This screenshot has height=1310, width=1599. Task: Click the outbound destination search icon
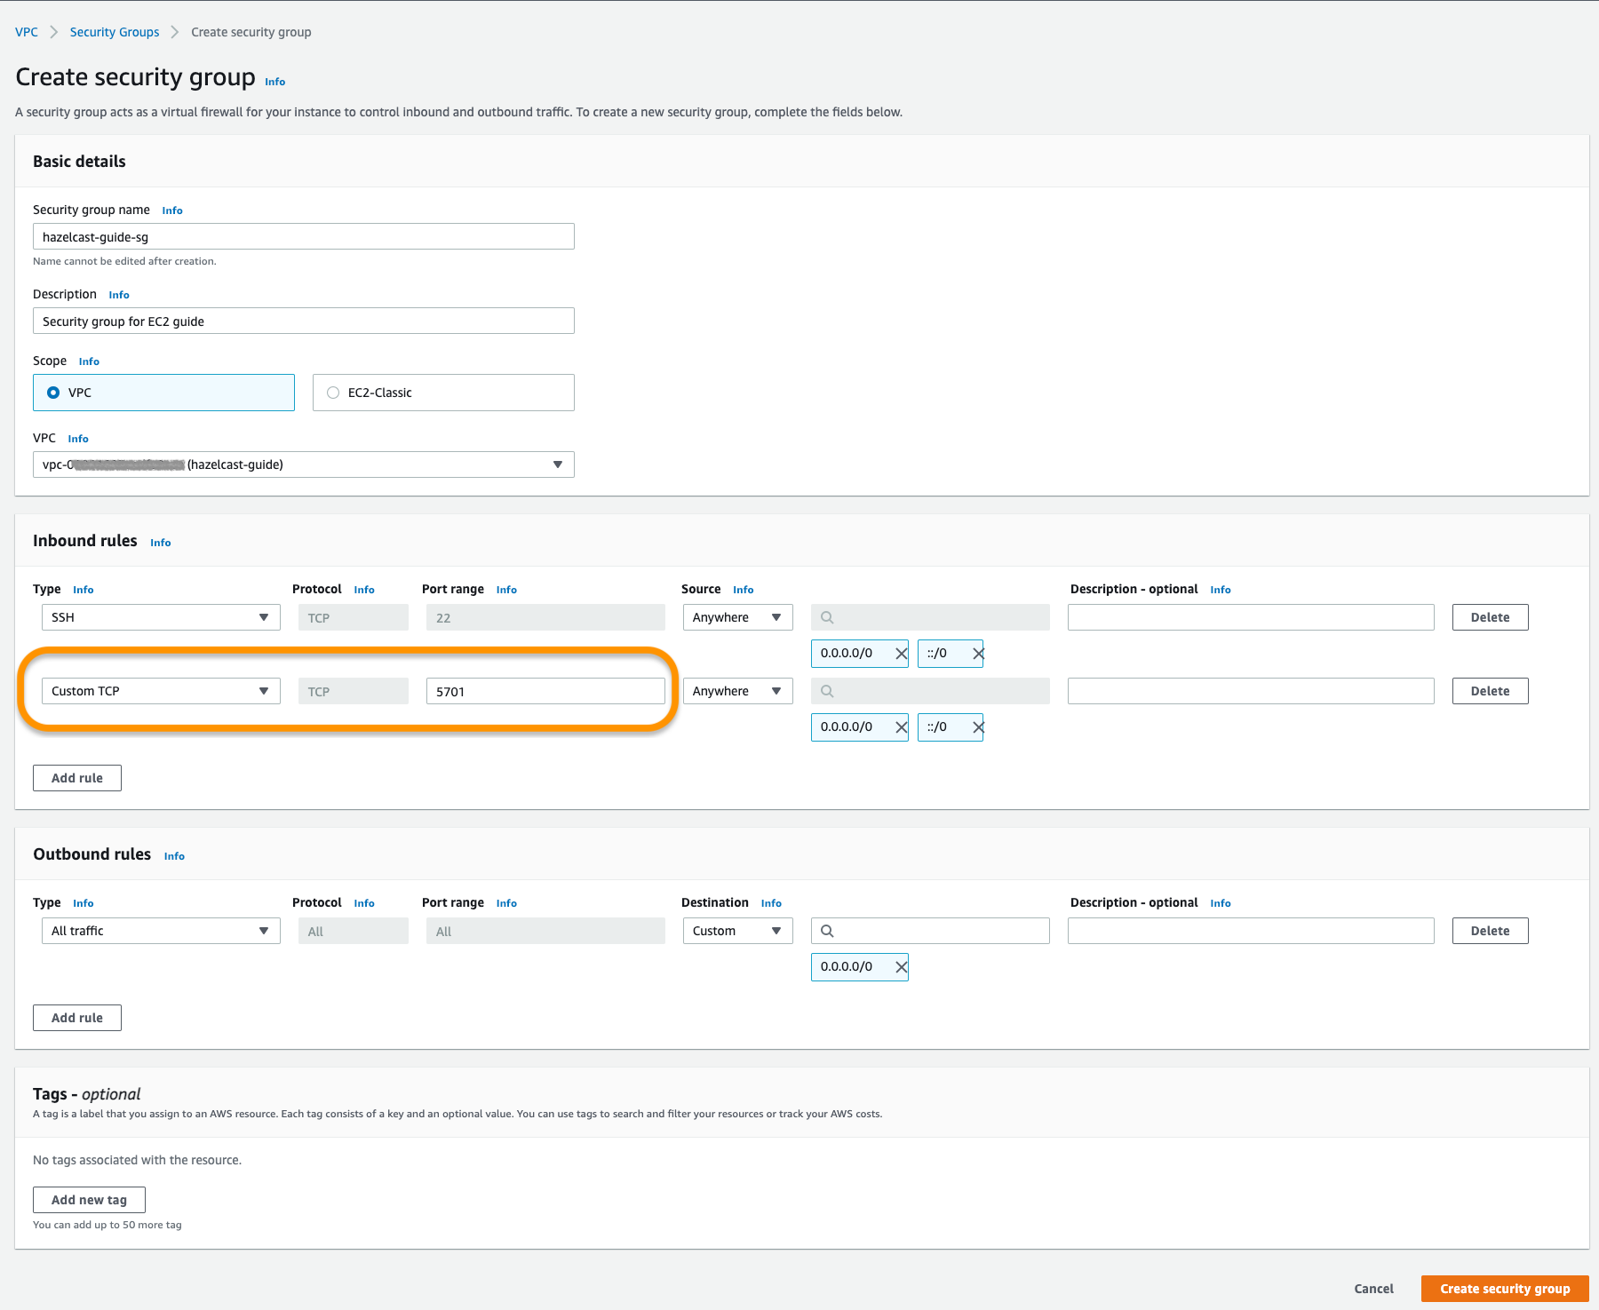tap(827, 931)
